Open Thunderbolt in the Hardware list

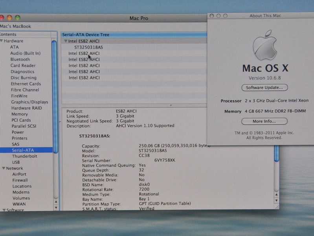(x=25, y=156)
